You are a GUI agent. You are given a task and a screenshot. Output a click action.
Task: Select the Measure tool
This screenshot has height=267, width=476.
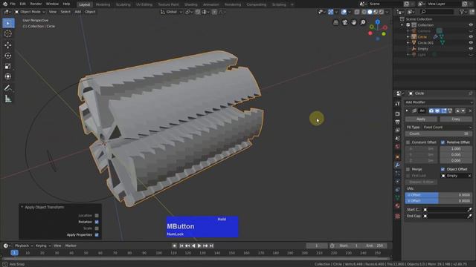(8, 99)
